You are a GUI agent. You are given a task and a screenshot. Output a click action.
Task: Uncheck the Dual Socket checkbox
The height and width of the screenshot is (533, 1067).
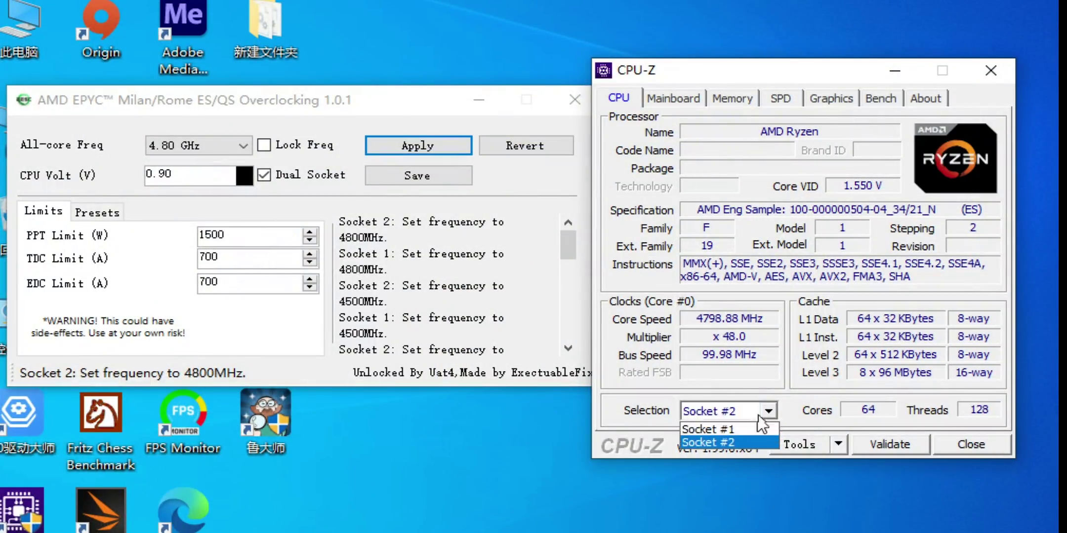click(264, 175)
